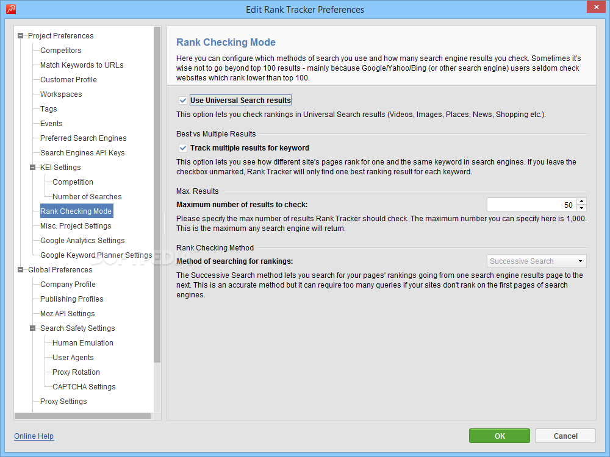Open Match Keywords to URLs settings

pos(82,65)
